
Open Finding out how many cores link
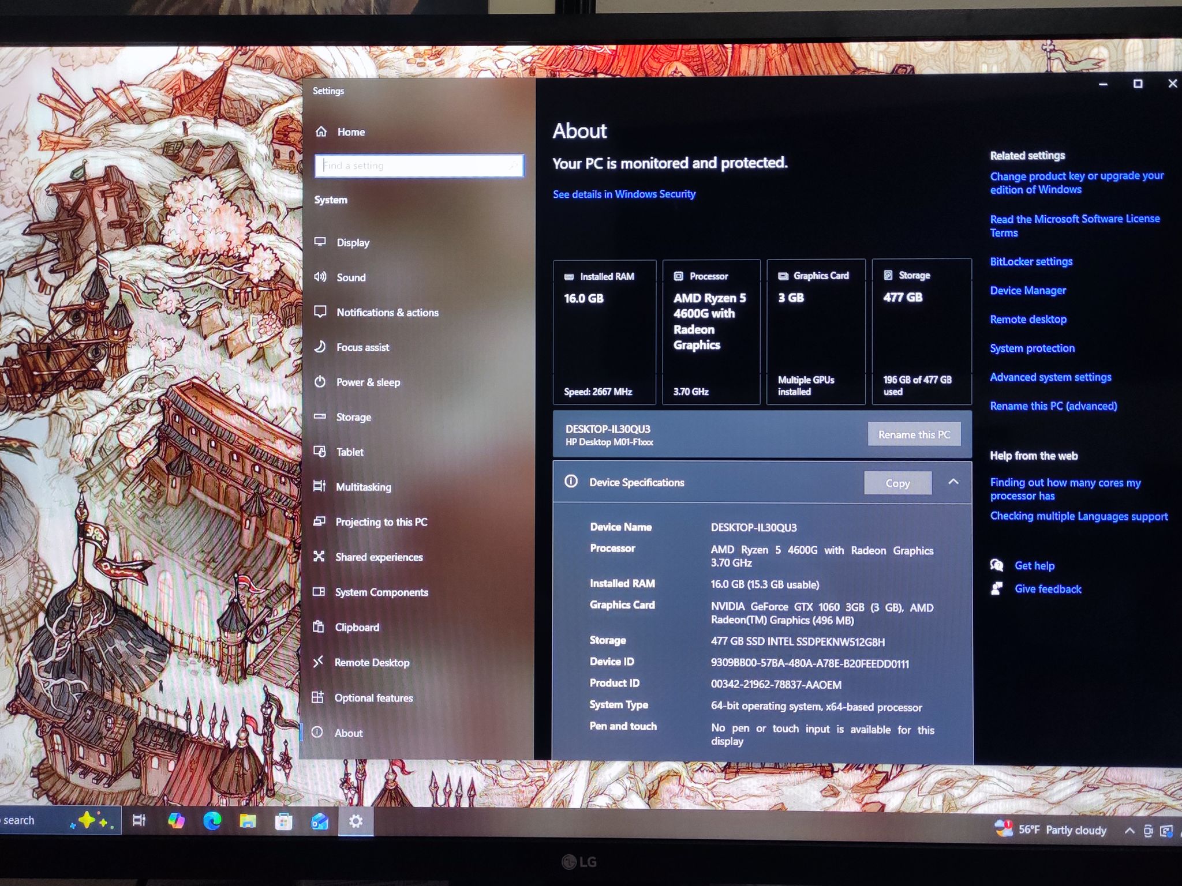pos(1065,489)
